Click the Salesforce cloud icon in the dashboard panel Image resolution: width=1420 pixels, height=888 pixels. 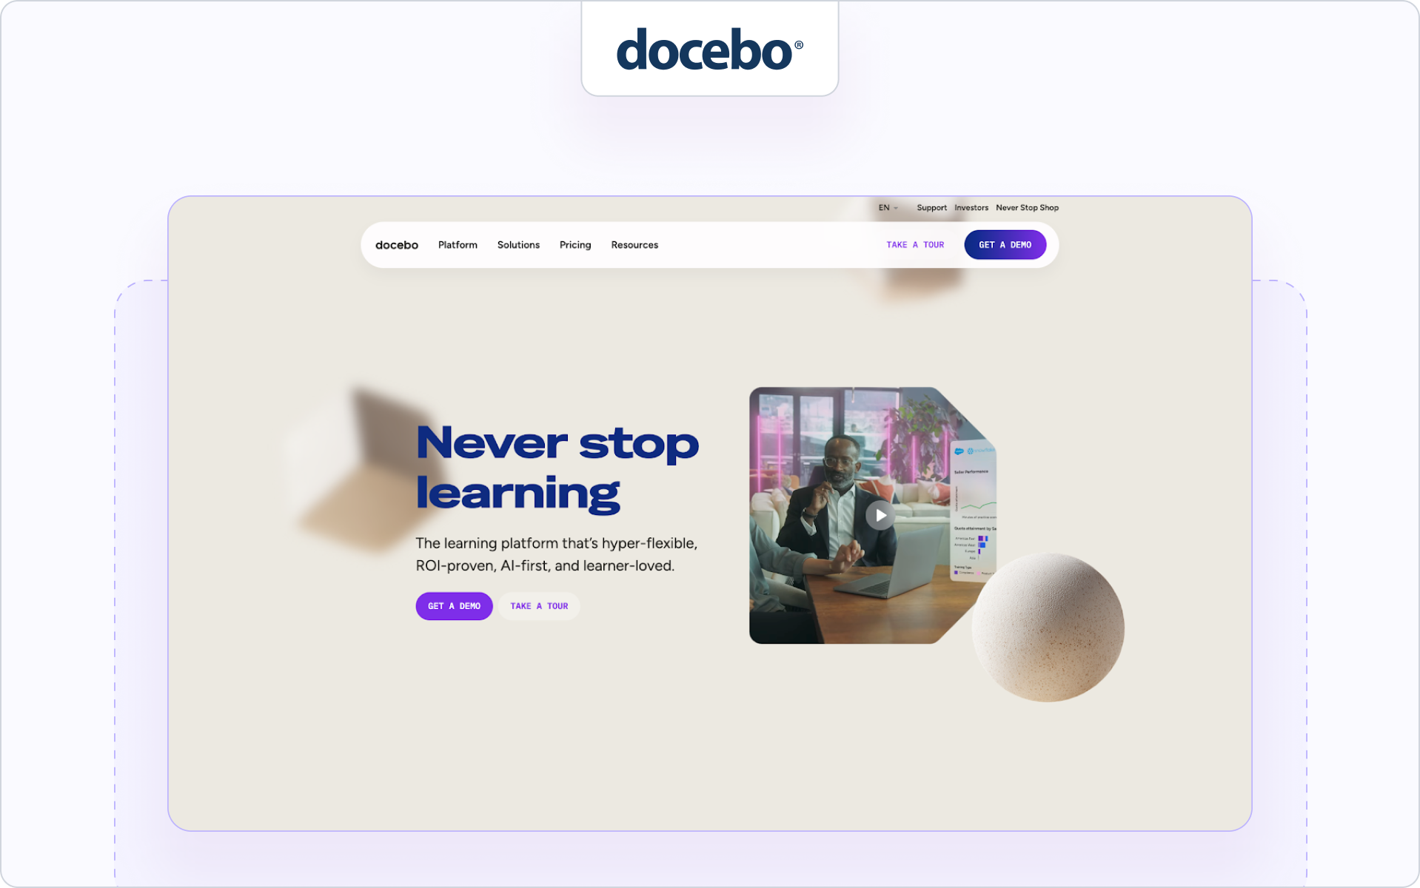tap(959, 451)
